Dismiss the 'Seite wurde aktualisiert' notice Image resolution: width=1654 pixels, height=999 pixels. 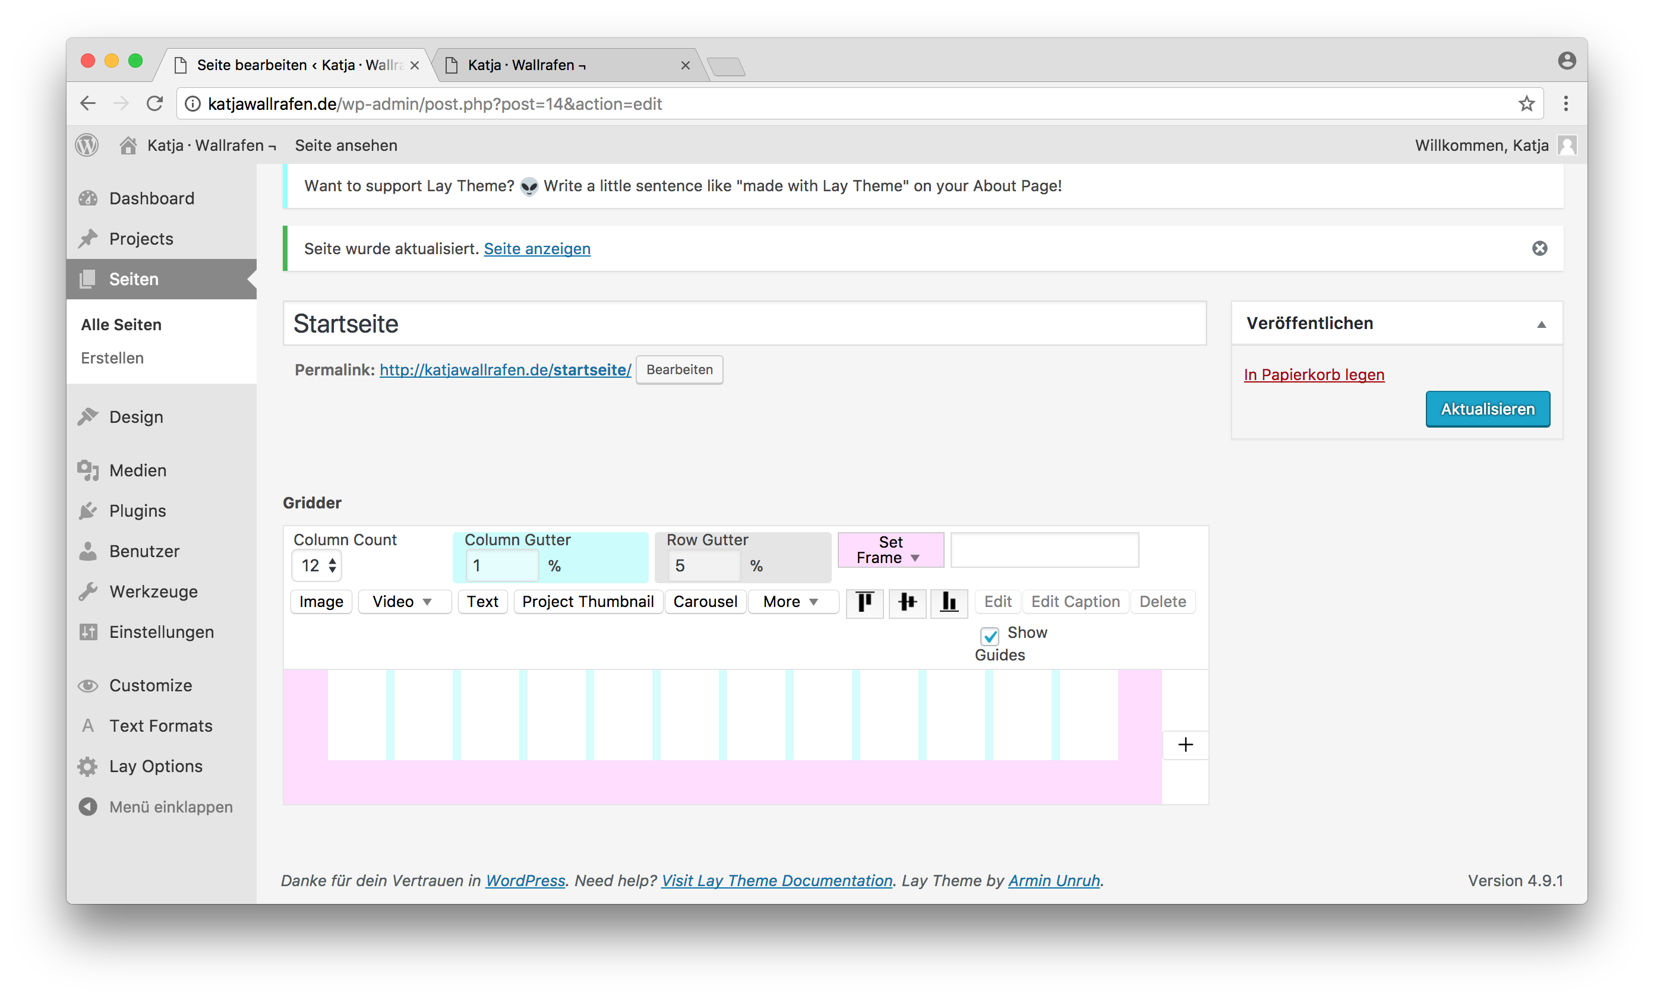pyautogui.click(x=1539, y=249)
